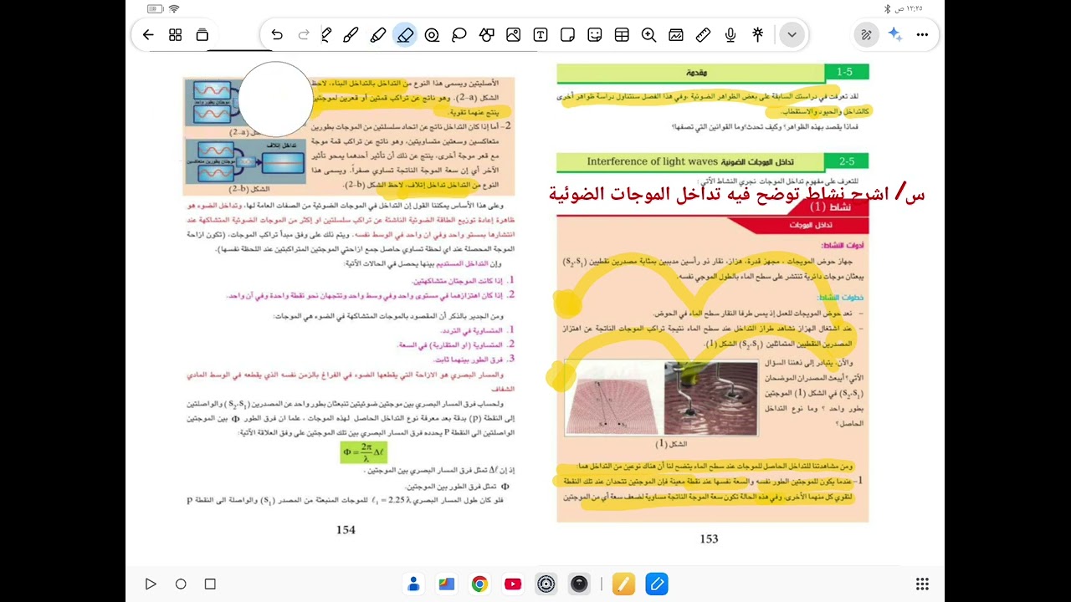Insert an image from gallery
This screenshot has width=1071, height=602.
[x=514, y=35]
